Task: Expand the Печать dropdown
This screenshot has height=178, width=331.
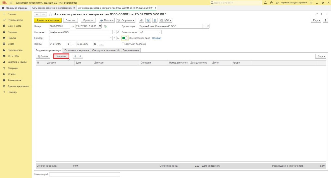Action: tap(107, 20)
